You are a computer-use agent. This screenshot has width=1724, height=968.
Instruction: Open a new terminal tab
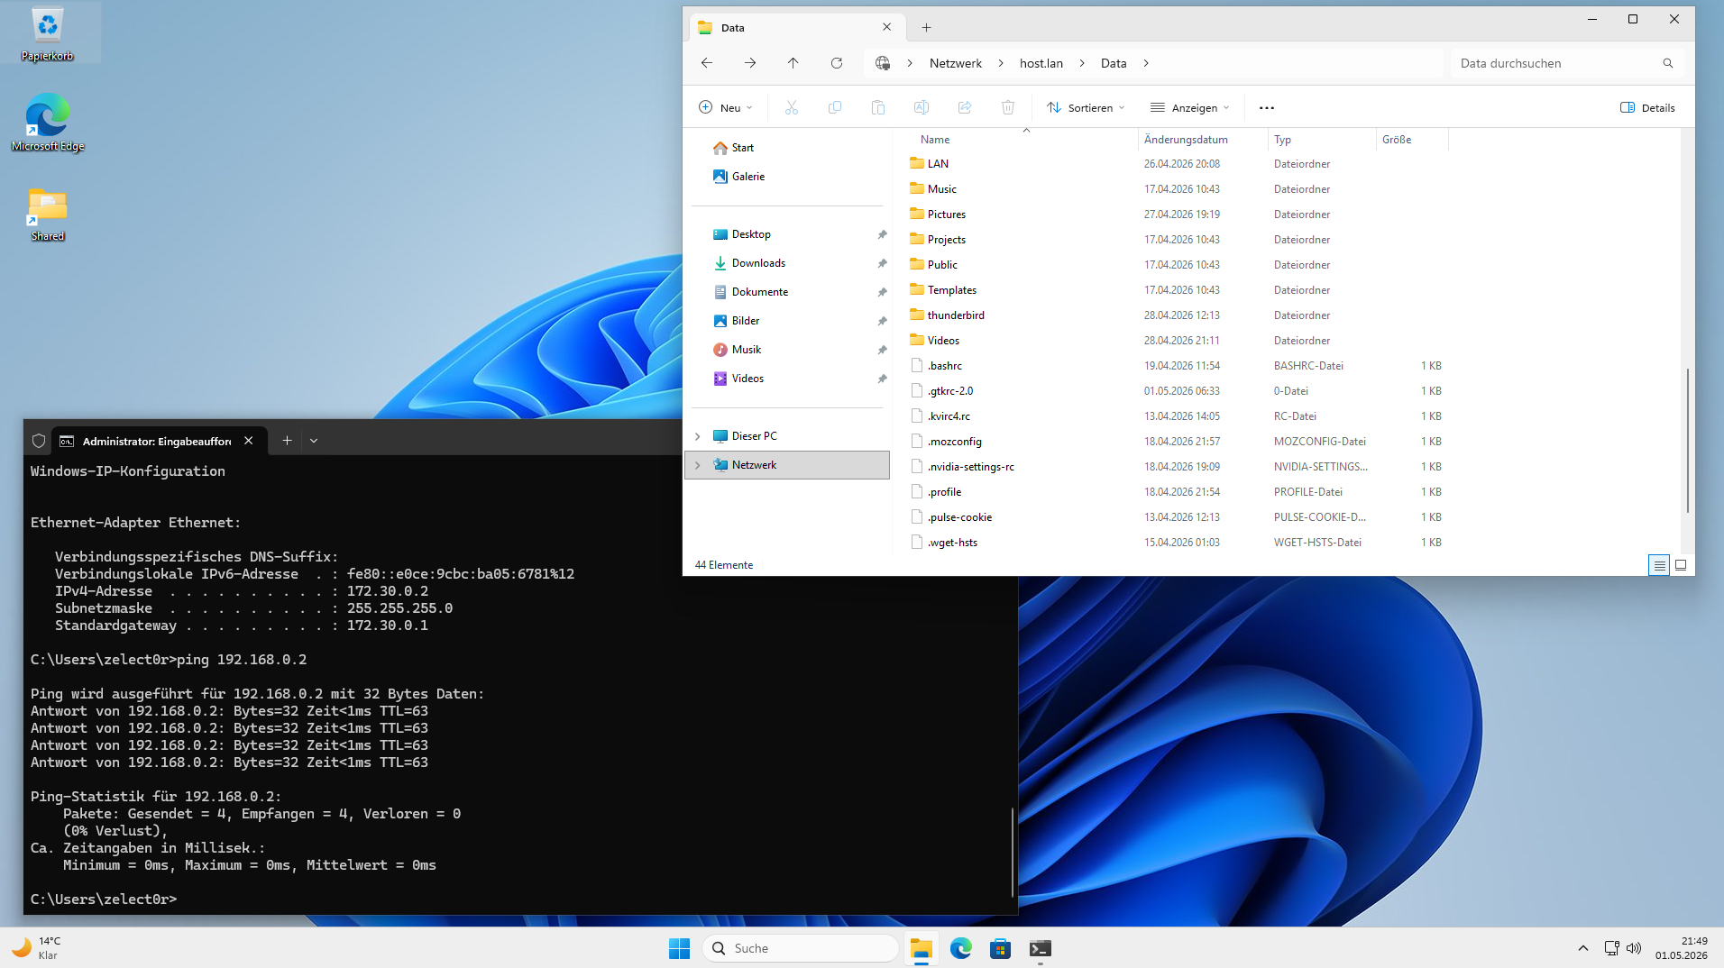(287, 441)
